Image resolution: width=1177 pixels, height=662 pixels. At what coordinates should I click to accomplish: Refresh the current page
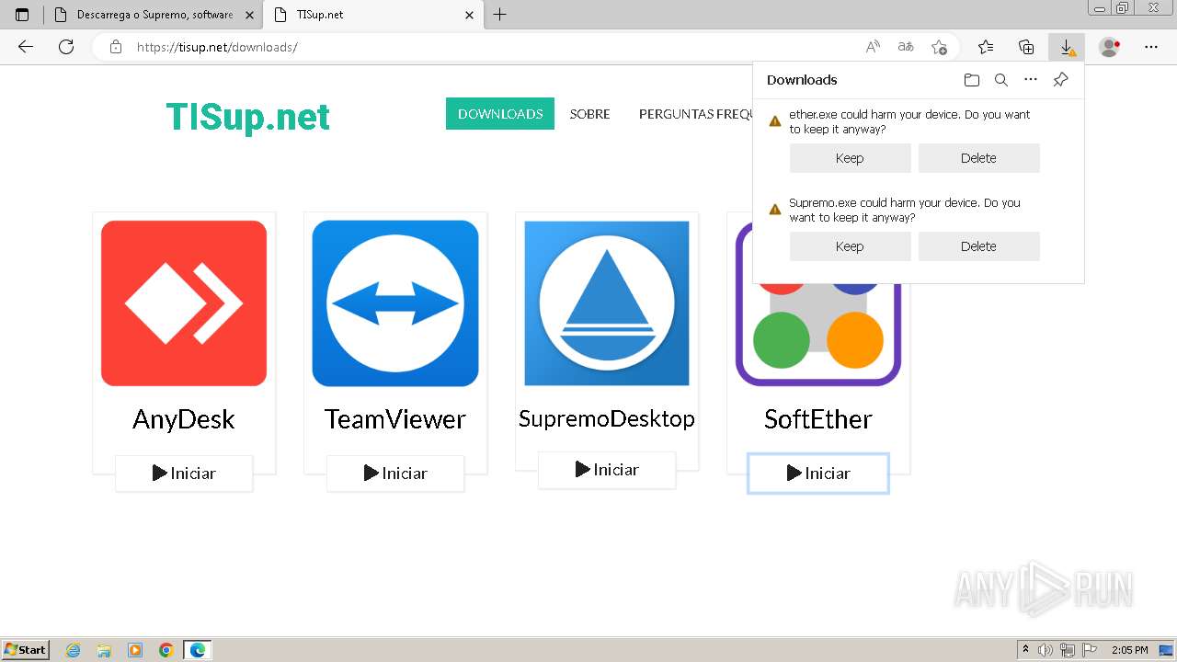pos(66,47)
